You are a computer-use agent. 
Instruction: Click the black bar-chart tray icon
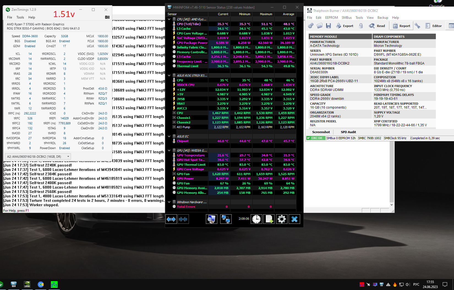coord(388,284)
